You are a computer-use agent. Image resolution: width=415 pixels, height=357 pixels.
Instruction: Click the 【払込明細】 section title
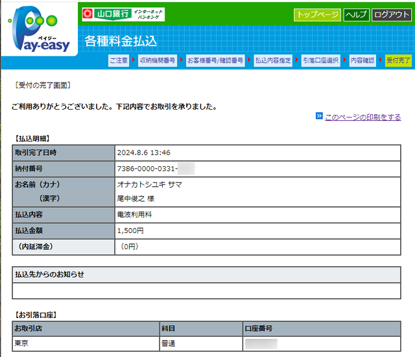tap(32, 138)
